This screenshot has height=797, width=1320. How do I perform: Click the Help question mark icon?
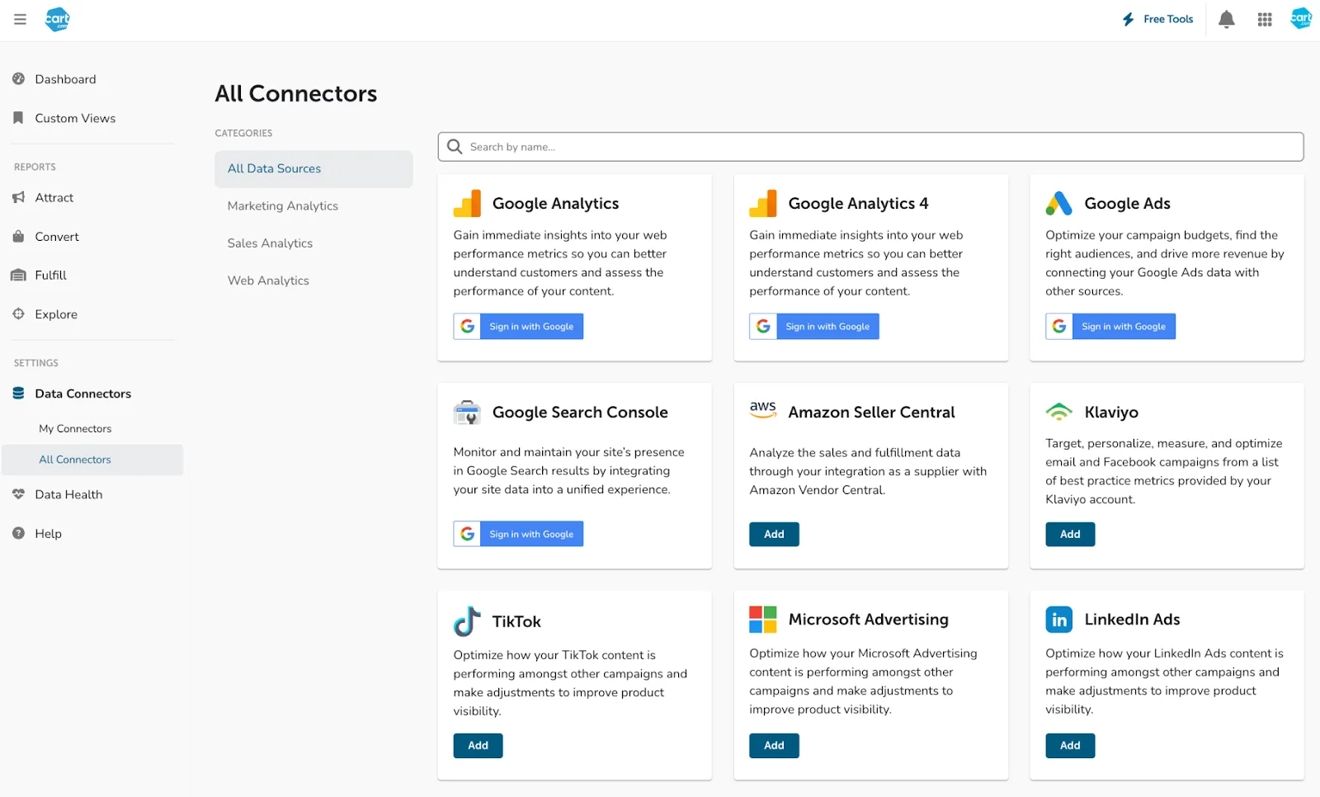[x=18, y=533]
